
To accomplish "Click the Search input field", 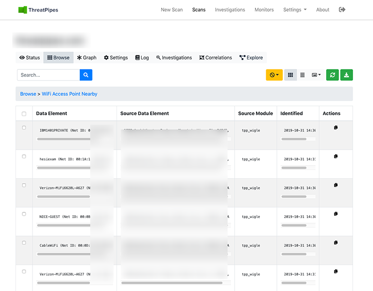I will [x=48, y=75].
